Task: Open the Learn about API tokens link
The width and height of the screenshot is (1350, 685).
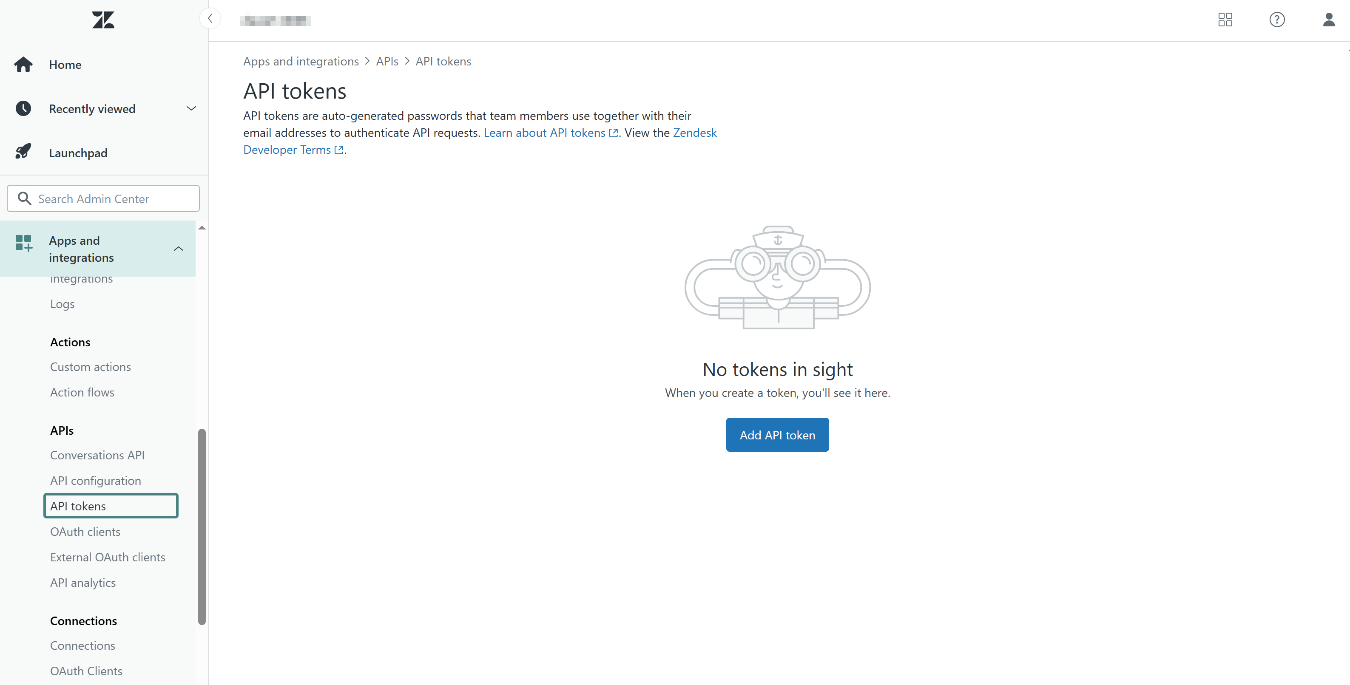Action: (x=550, y=133)
